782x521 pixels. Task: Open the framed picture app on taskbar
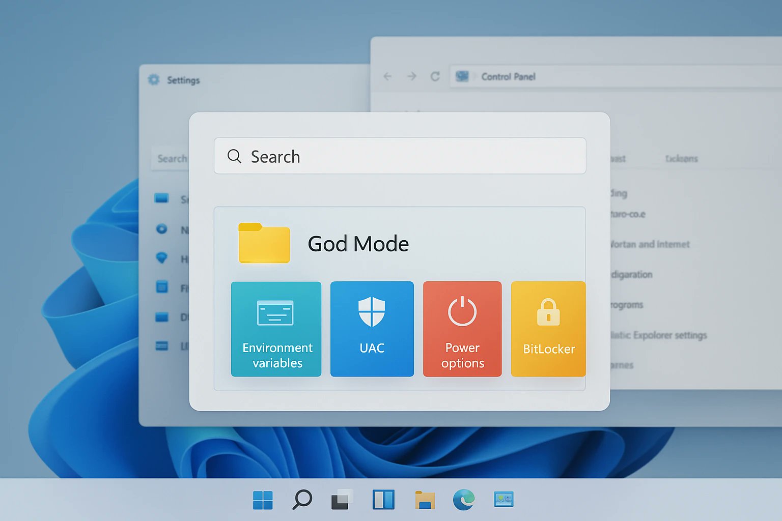tap(504, 499)
